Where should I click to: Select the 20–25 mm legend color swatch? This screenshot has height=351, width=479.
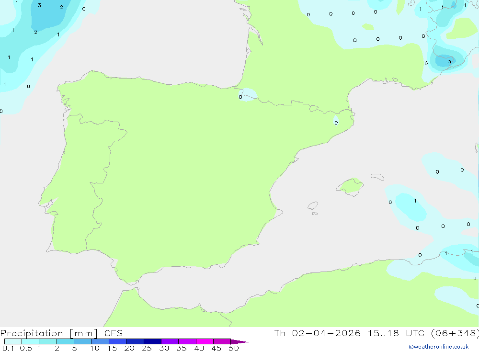pos(135,341)
